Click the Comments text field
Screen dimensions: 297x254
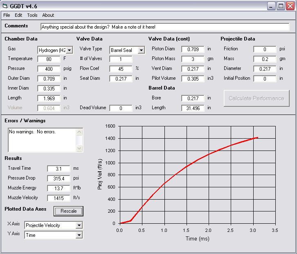click(x=164, y=27)
